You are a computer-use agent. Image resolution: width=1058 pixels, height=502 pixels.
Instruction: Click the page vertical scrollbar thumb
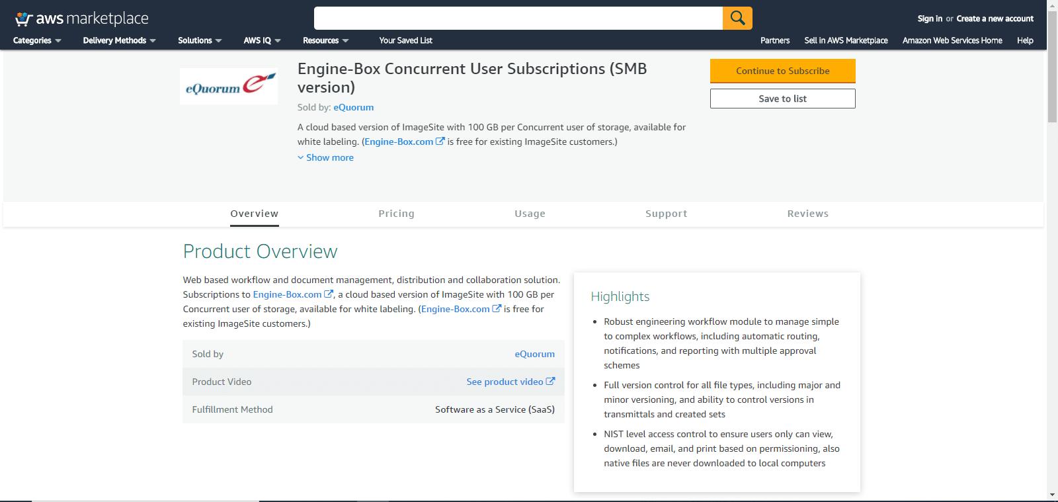pyautogui.click(x=1052, y=67)
